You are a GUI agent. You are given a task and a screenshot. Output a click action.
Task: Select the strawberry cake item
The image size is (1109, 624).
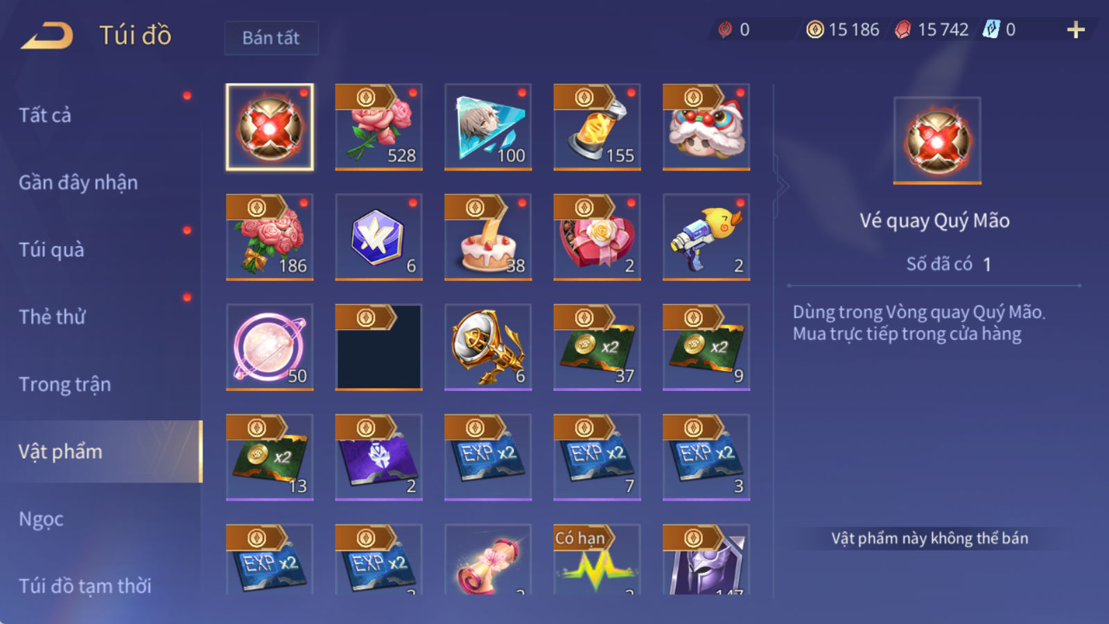(x=488, y=237)
